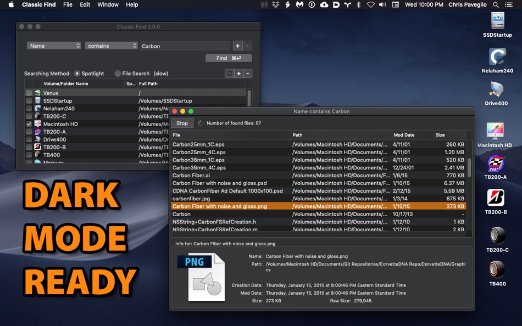Select the TB200-B desktop drive icon
Image resolution: width=522 pixels, height=326 pixels.
pyautogui.click(x=496, y=198)
